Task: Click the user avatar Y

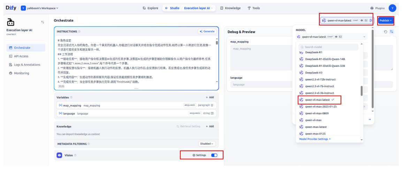Action: tap(392, 8)
